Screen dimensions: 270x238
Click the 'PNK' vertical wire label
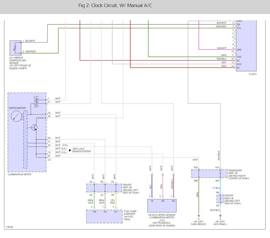pos(161,187)
